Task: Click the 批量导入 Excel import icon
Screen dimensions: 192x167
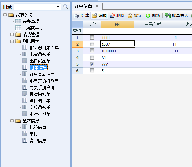Action: click(x=168, y=16)
